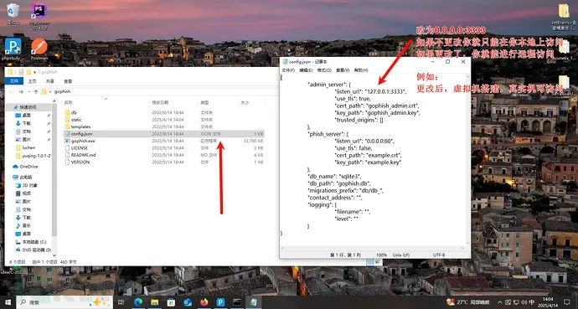Open Task View on the taskbar
The width and height of the screenshot is (578, 309).
(121, 302)
